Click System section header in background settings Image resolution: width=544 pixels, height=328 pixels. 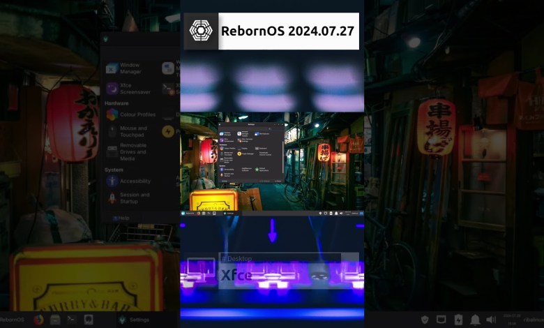(114, 170)
